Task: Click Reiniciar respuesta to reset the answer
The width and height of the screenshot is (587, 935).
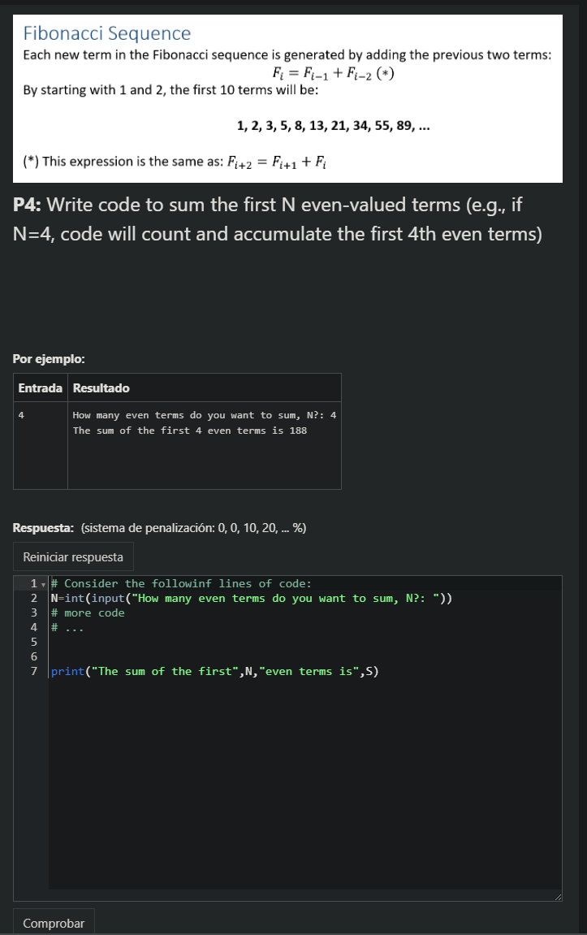Action: click(x=73, y=556)
